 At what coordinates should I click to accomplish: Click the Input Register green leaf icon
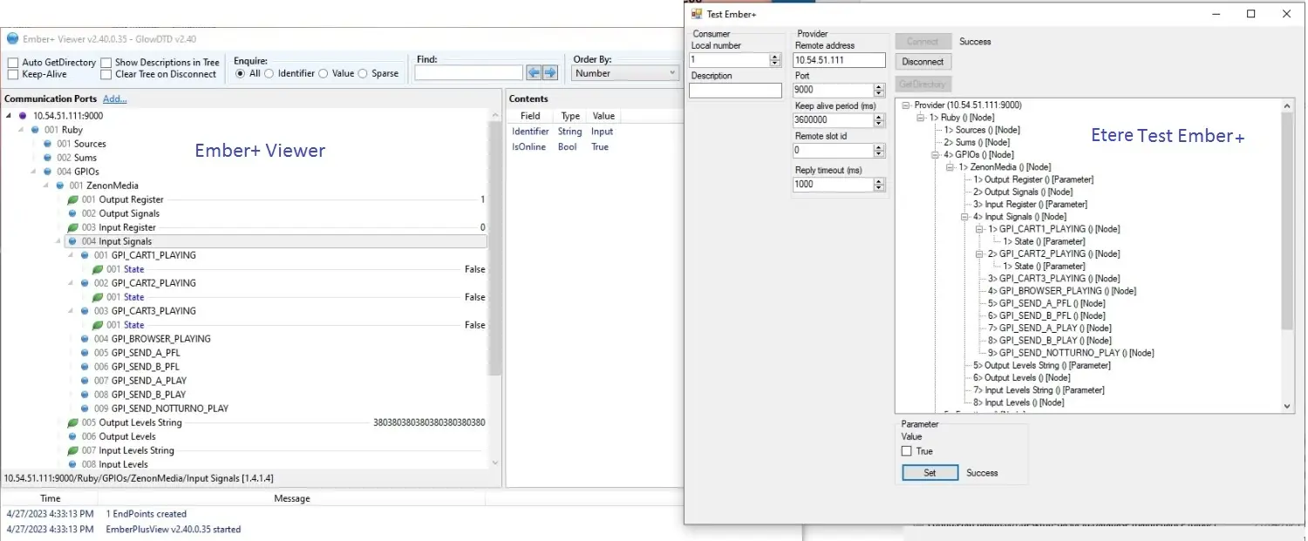pyautogui.click(x=73, y=227)
